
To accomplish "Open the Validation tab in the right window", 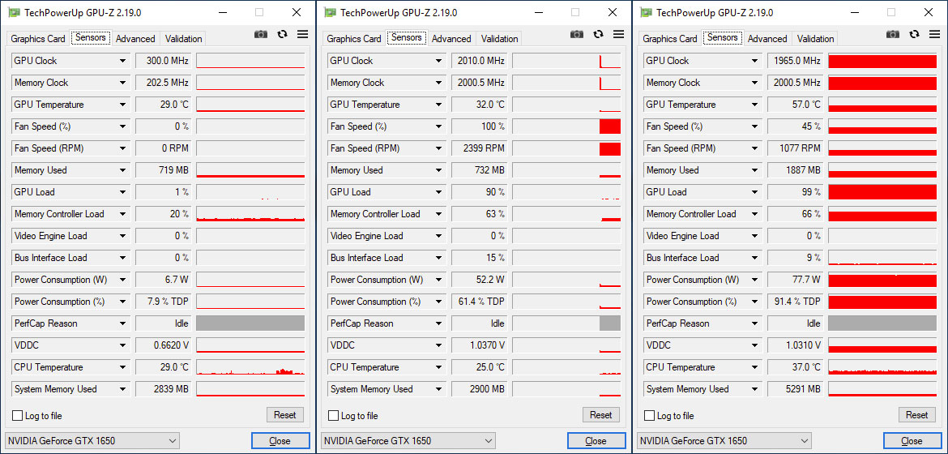I will click(815, 39).
